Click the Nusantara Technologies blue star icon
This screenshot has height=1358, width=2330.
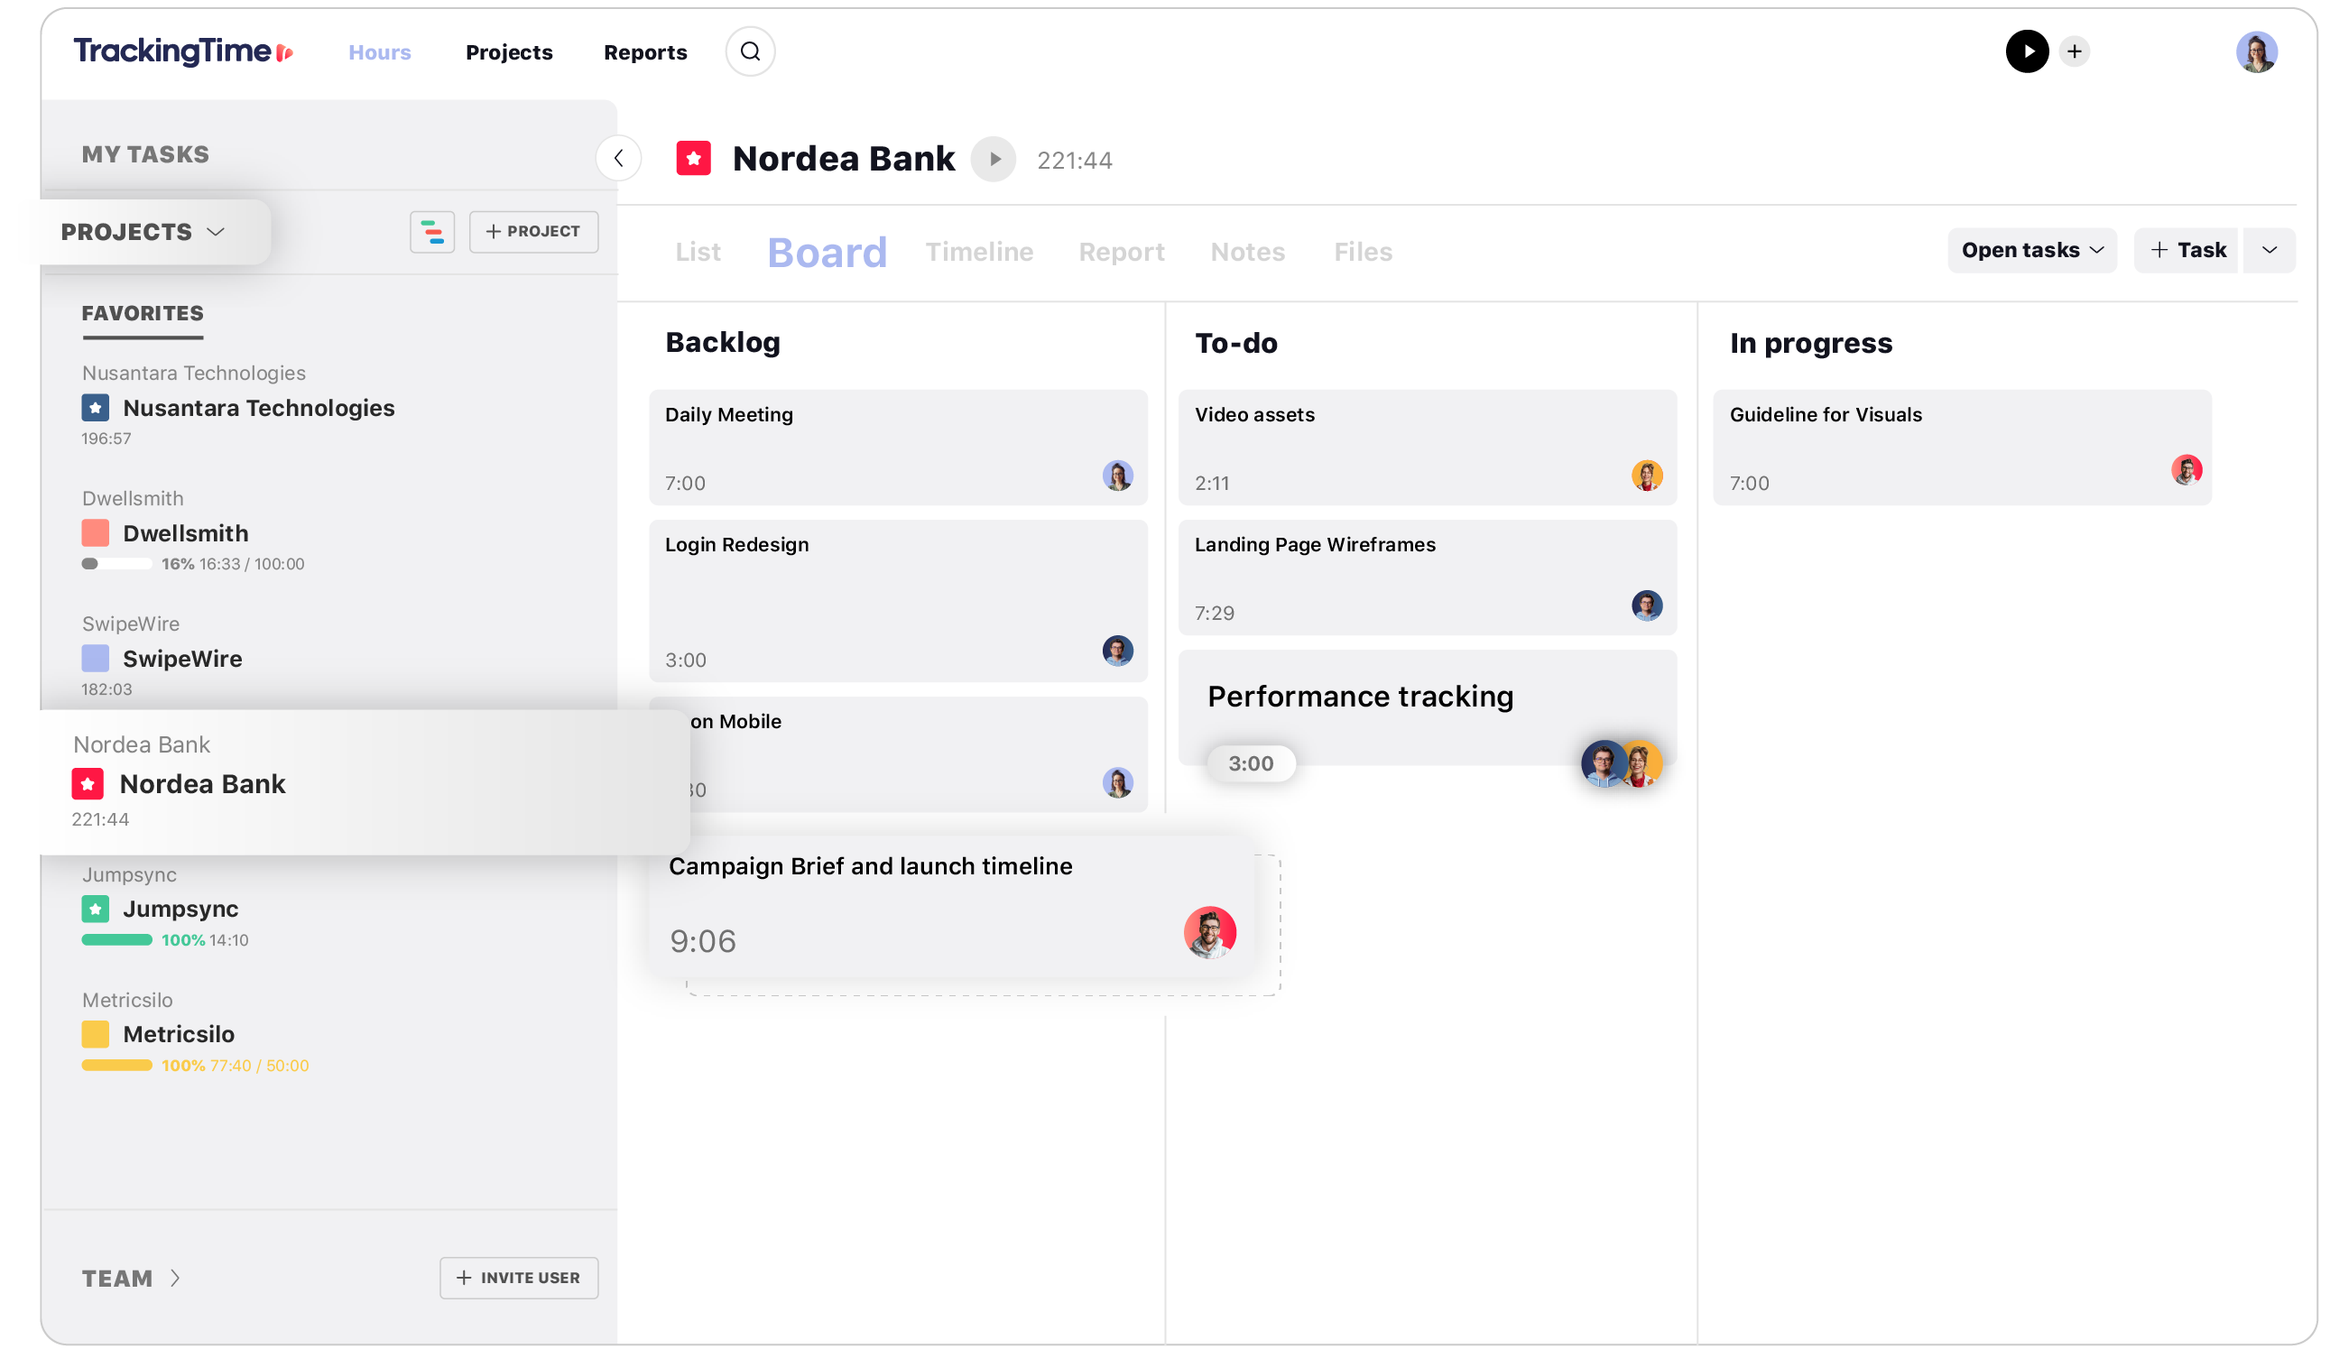pyautogui.click(x=96, y=408)
